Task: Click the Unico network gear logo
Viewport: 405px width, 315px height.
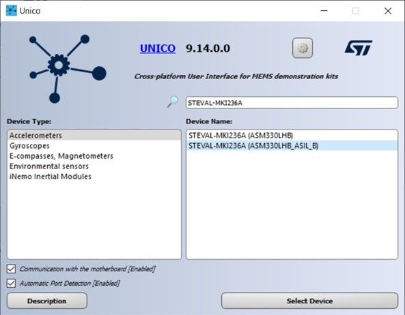Action: click(x=67, y=69)
